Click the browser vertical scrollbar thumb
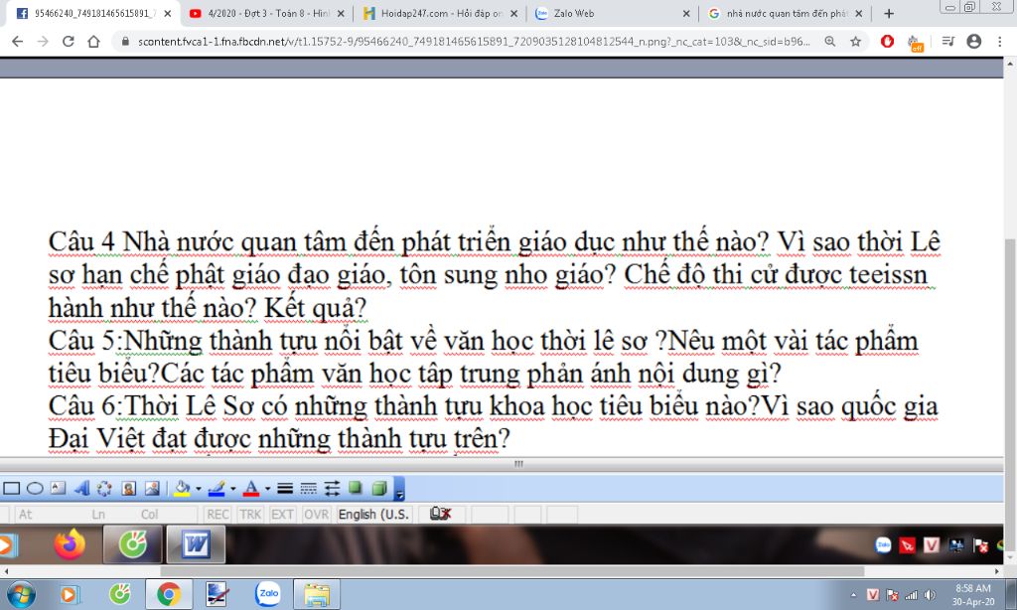This screenshot has height=610, width=1017. (x=1010, y=395)
